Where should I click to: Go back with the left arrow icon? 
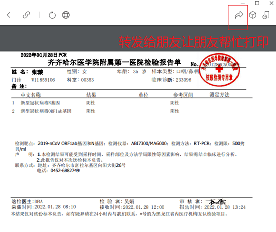tap(9, 15)
